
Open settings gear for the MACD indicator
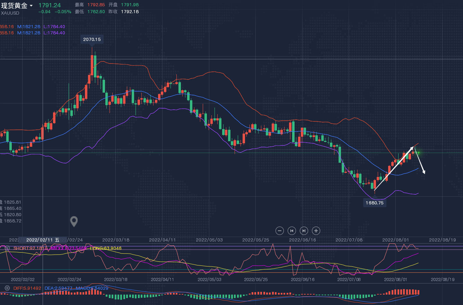click(7, 288)
